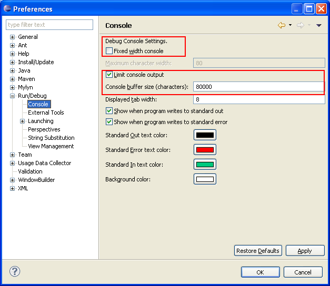Expand the Team tree node
This screenshot has width=330, height=286.
(x=12, y=155)
